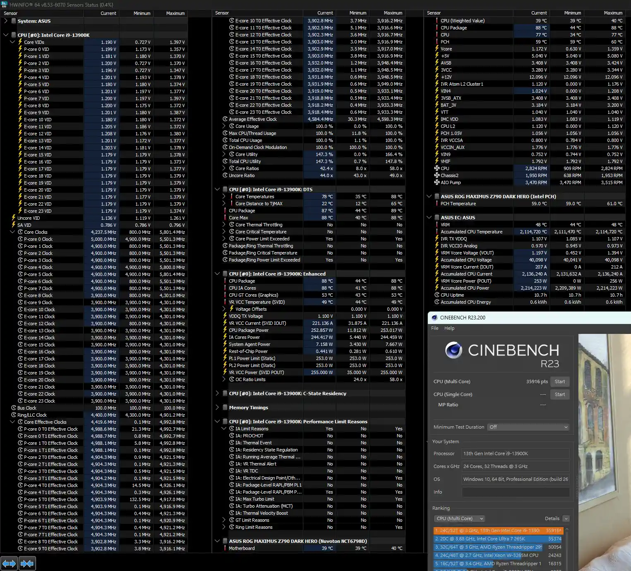Open the Help menu in Cinebench

pos(449,328)
